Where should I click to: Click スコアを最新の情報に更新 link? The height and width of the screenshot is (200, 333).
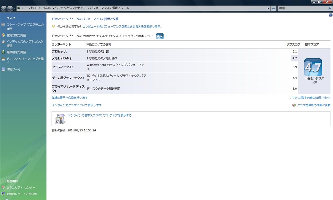(x=314, y=105)
